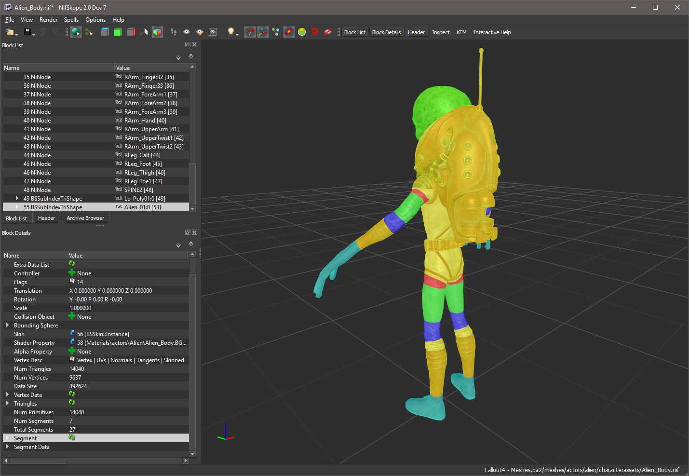Toggle the eye with pencil icon
This screenshot has height=476, width=689.
point(200,32)
